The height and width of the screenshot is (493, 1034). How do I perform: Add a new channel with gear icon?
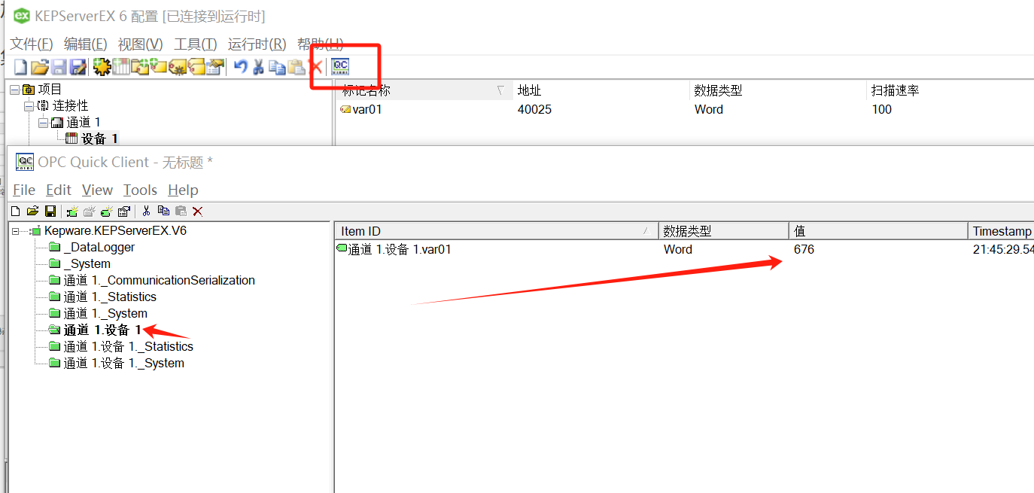[x=102, y=67]
